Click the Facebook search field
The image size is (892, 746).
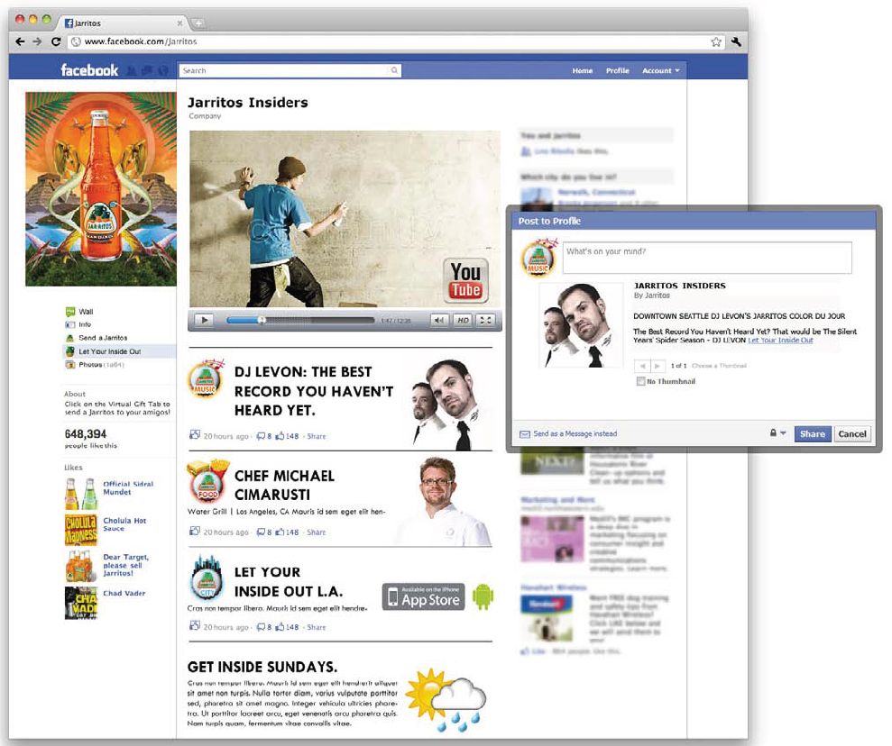[284, 70]
